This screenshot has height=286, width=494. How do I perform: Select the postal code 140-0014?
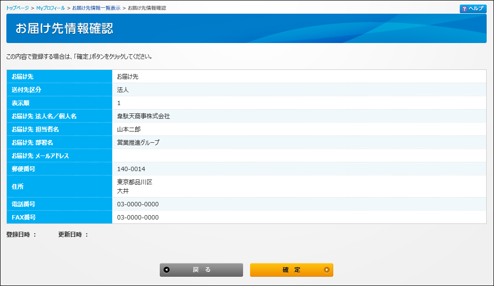[x=131, y=169]
